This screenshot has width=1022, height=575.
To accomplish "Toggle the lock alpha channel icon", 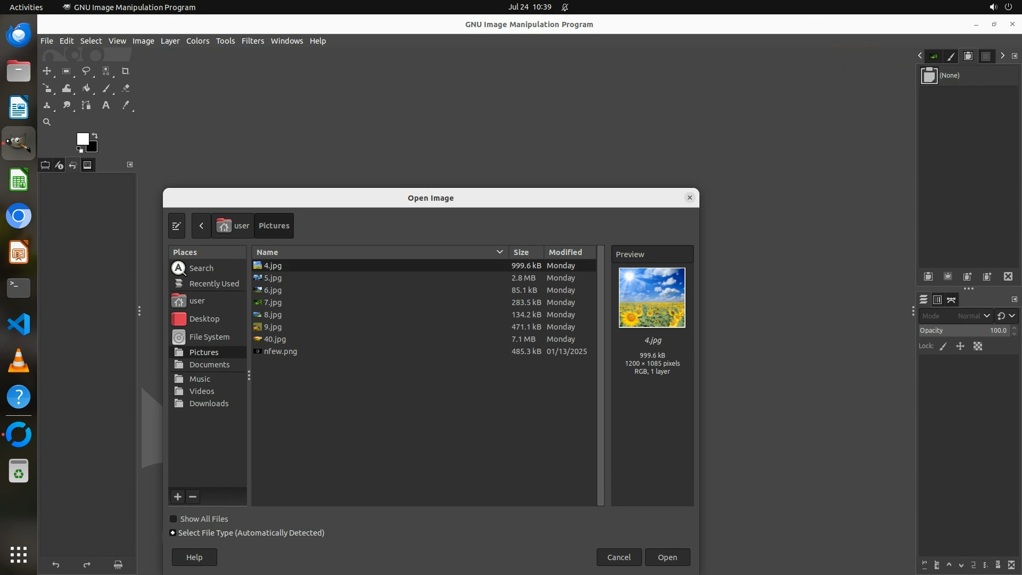I will point(978,347).
